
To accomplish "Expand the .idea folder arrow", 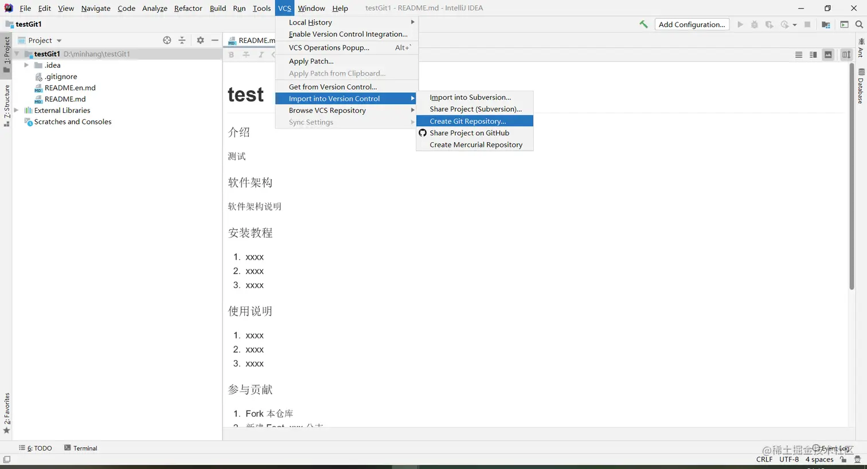I will click(x=26, y=65).
